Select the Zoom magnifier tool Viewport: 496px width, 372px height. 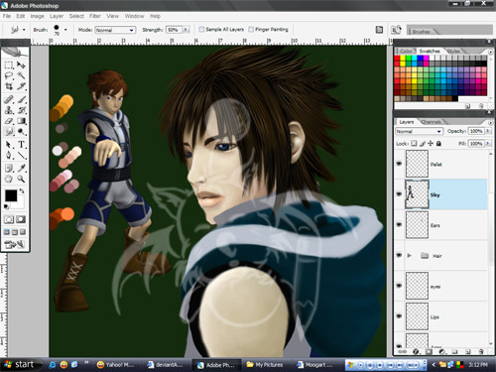[21, 179]
